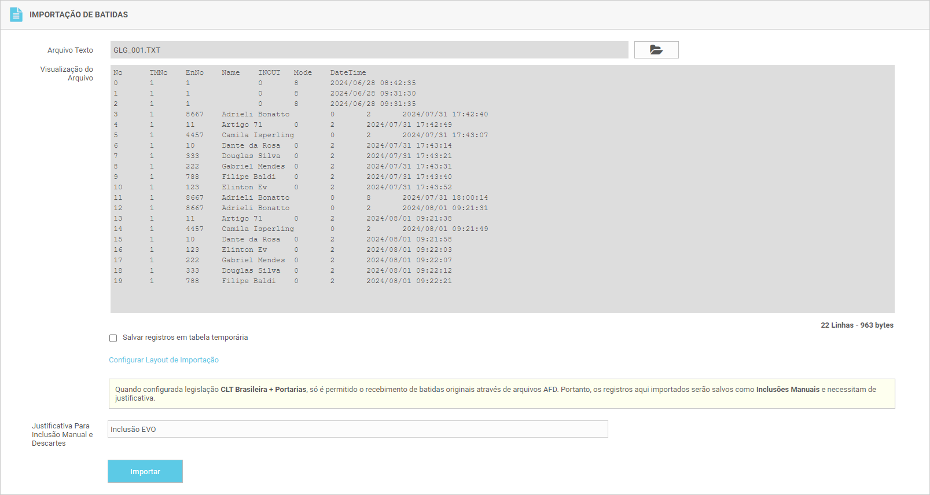Click empty area at bottom of file preview

tap(502, 299)
